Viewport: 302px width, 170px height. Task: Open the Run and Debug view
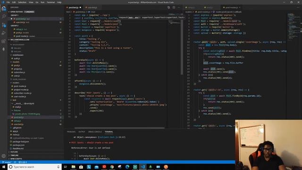coord(4,33)
